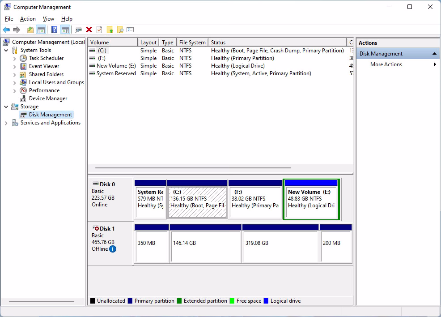The height and width of the screenshot is (317, 441).
Task: Click the "Healthy (Primary Partition)" status cell
Action: [x=242, y=58]
